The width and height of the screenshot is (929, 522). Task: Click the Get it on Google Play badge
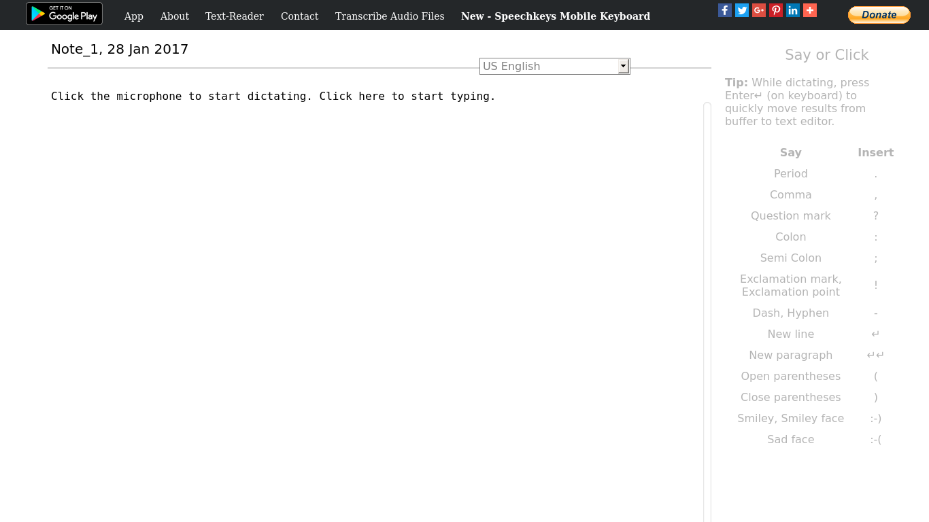[x=64, y=14]
